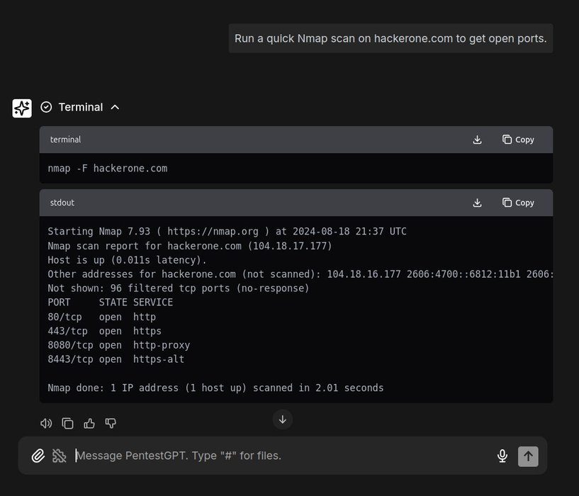Copy the stdout scan results

click(518, 203)
